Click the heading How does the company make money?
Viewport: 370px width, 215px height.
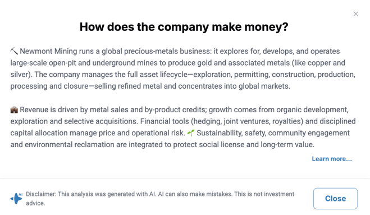[184, 27]
